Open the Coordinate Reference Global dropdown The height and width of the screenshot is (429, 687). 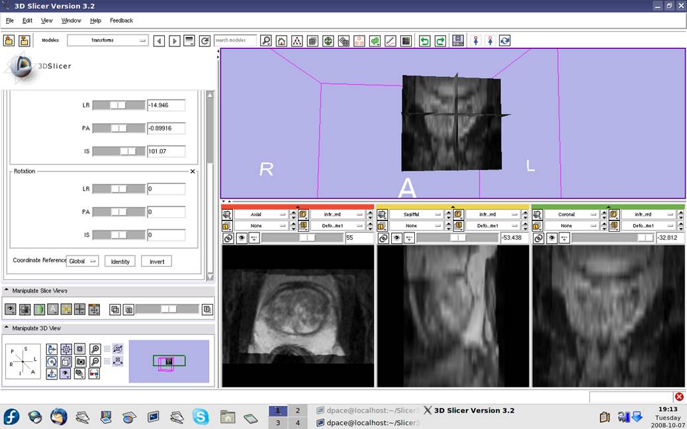tap(82, 261)
